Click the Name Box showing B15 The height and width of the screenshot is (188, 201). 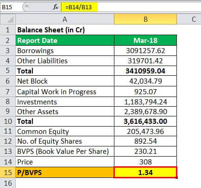click(11, 7)
